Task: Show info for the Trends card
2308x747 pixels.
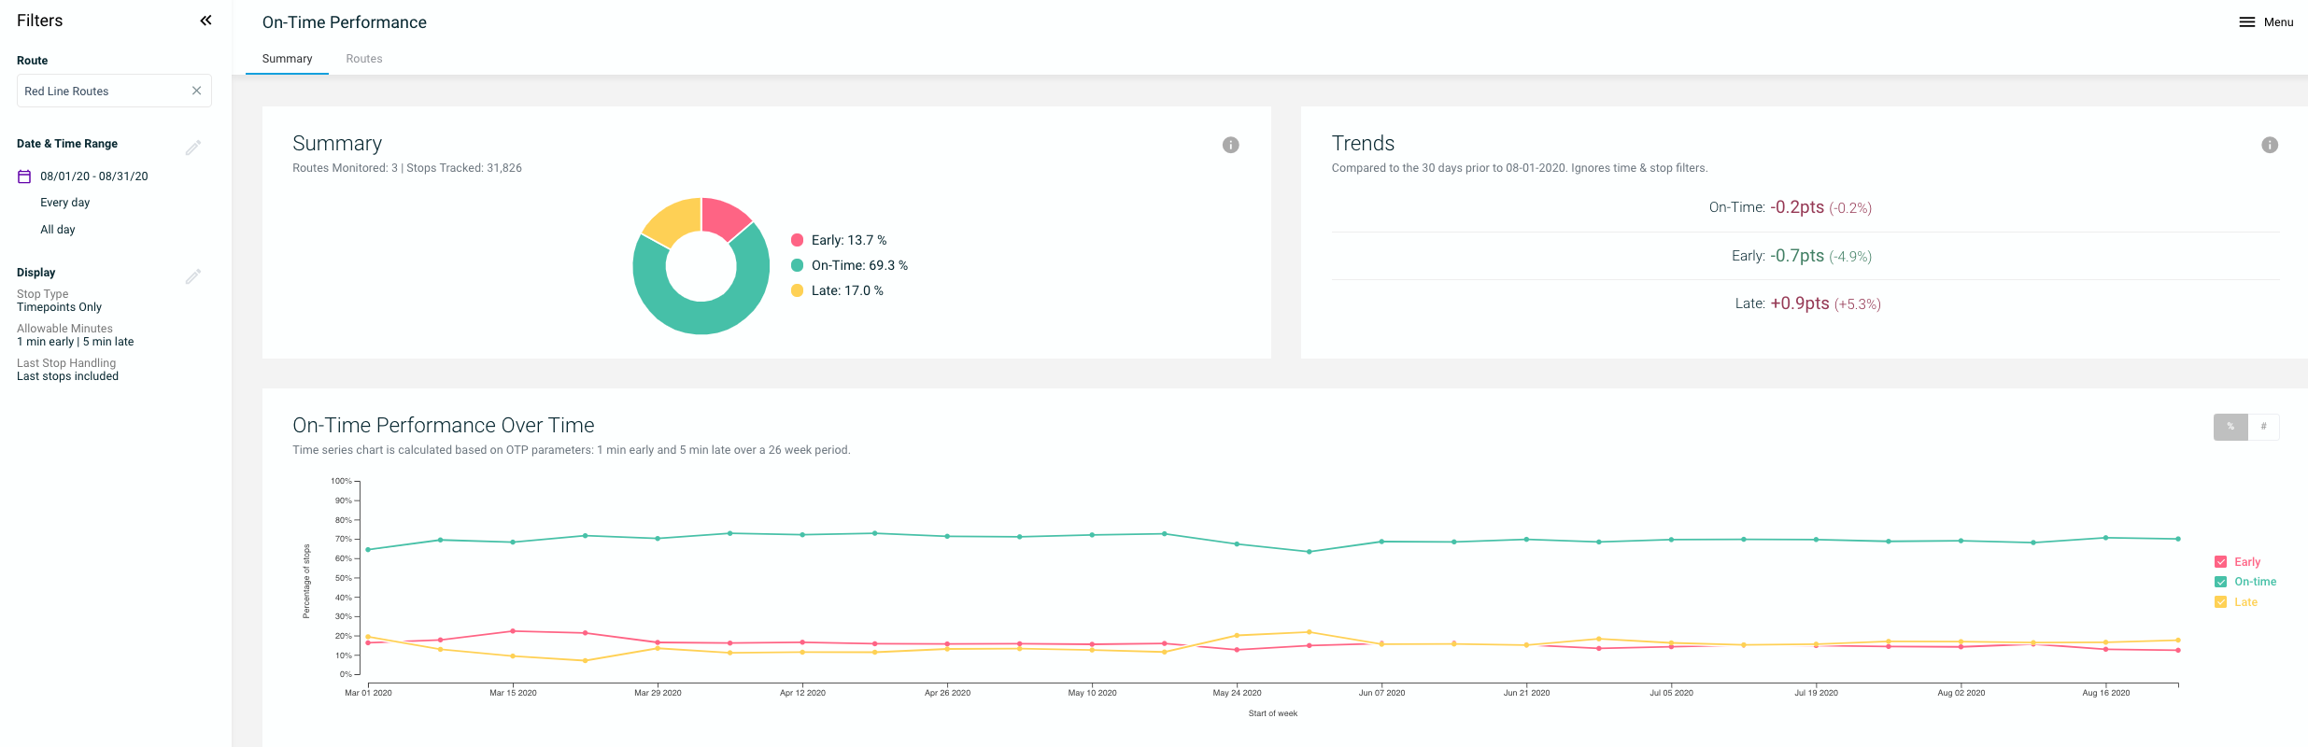Action: click(x=2269, y=145)
